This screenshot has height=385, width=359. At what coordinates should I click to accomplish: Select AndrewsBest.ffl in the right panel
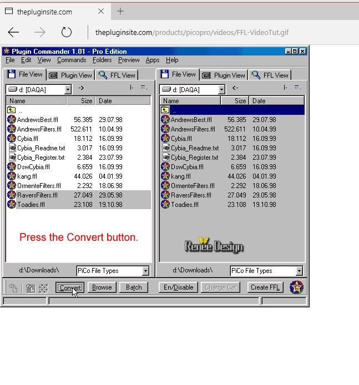232,119
